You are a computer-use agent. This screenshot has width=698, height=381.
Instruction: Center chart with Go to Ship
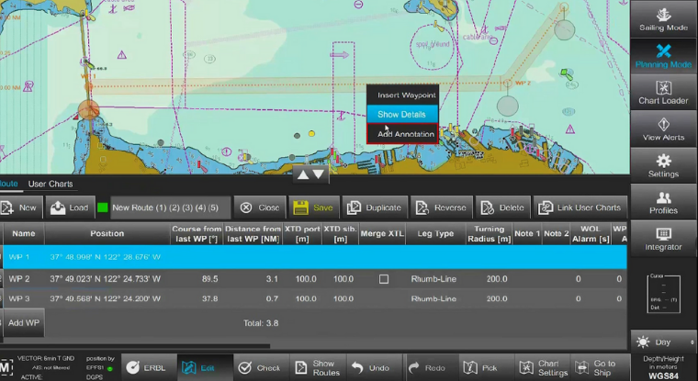599,367
